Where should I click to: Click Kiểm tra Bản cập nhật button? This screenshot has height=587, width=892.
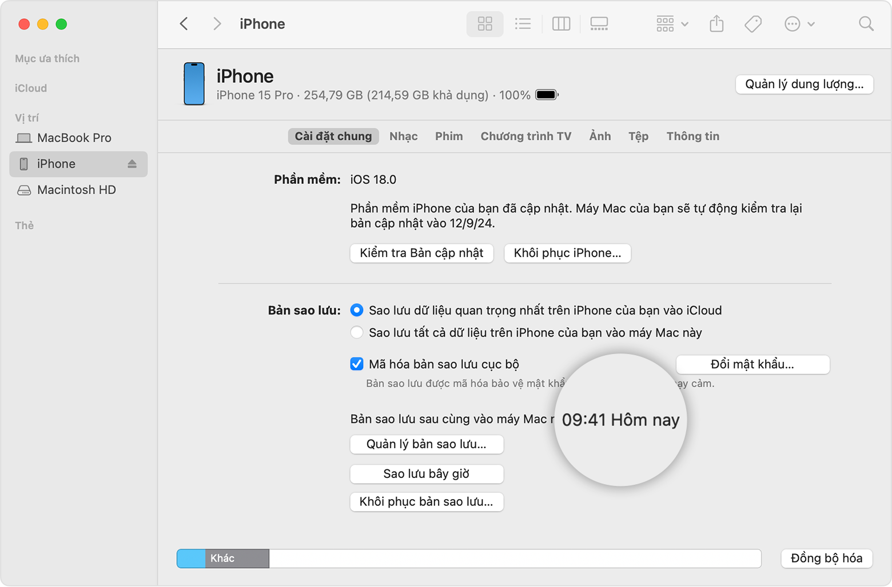coord(421,253)
